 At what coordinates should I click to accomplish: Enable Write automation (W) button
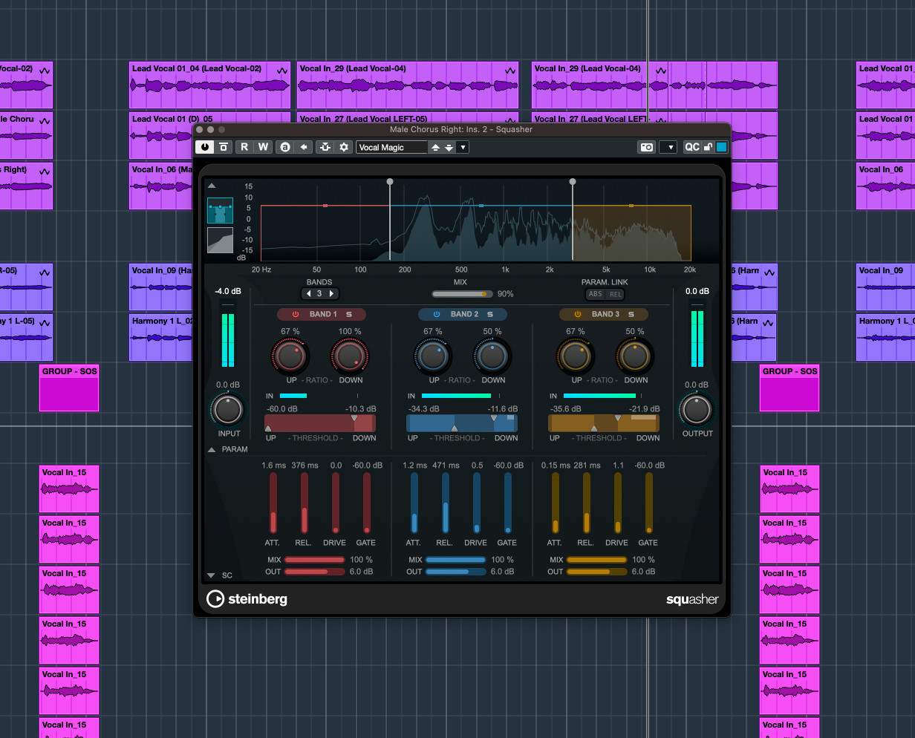pos(263,147)
